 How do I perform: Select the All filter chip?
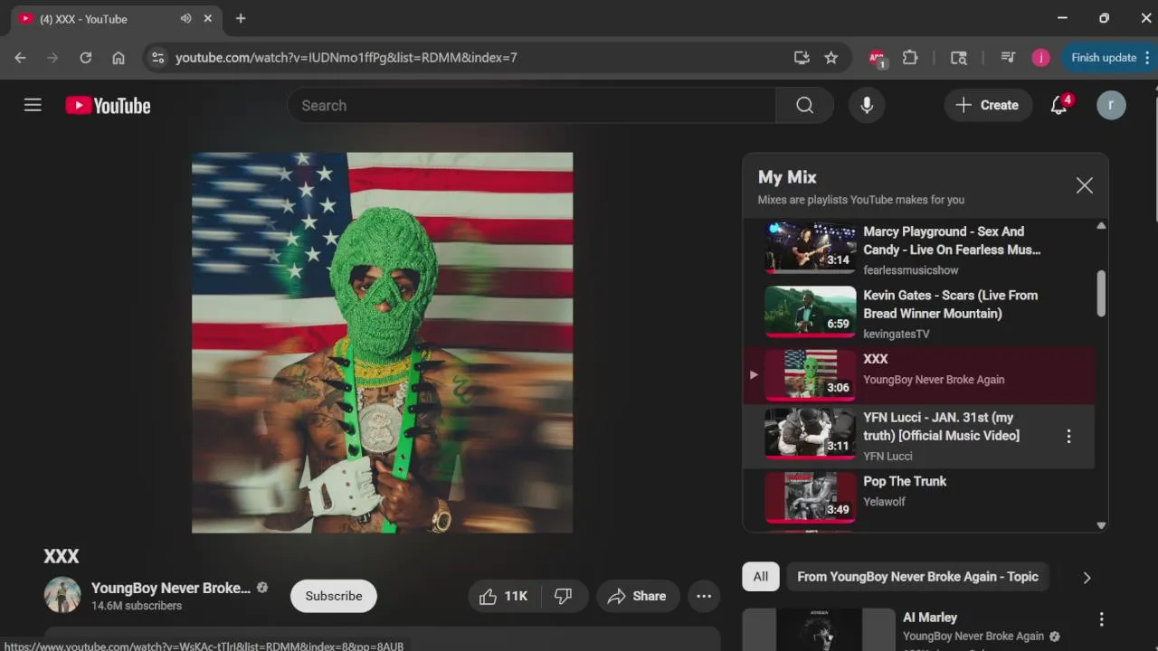click(761, 576)
